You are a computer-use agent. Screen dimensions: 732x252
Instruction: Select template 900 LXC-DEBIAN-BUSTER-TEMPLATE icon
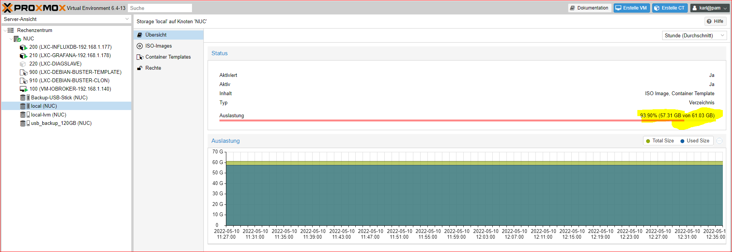(x=23, y=72)
